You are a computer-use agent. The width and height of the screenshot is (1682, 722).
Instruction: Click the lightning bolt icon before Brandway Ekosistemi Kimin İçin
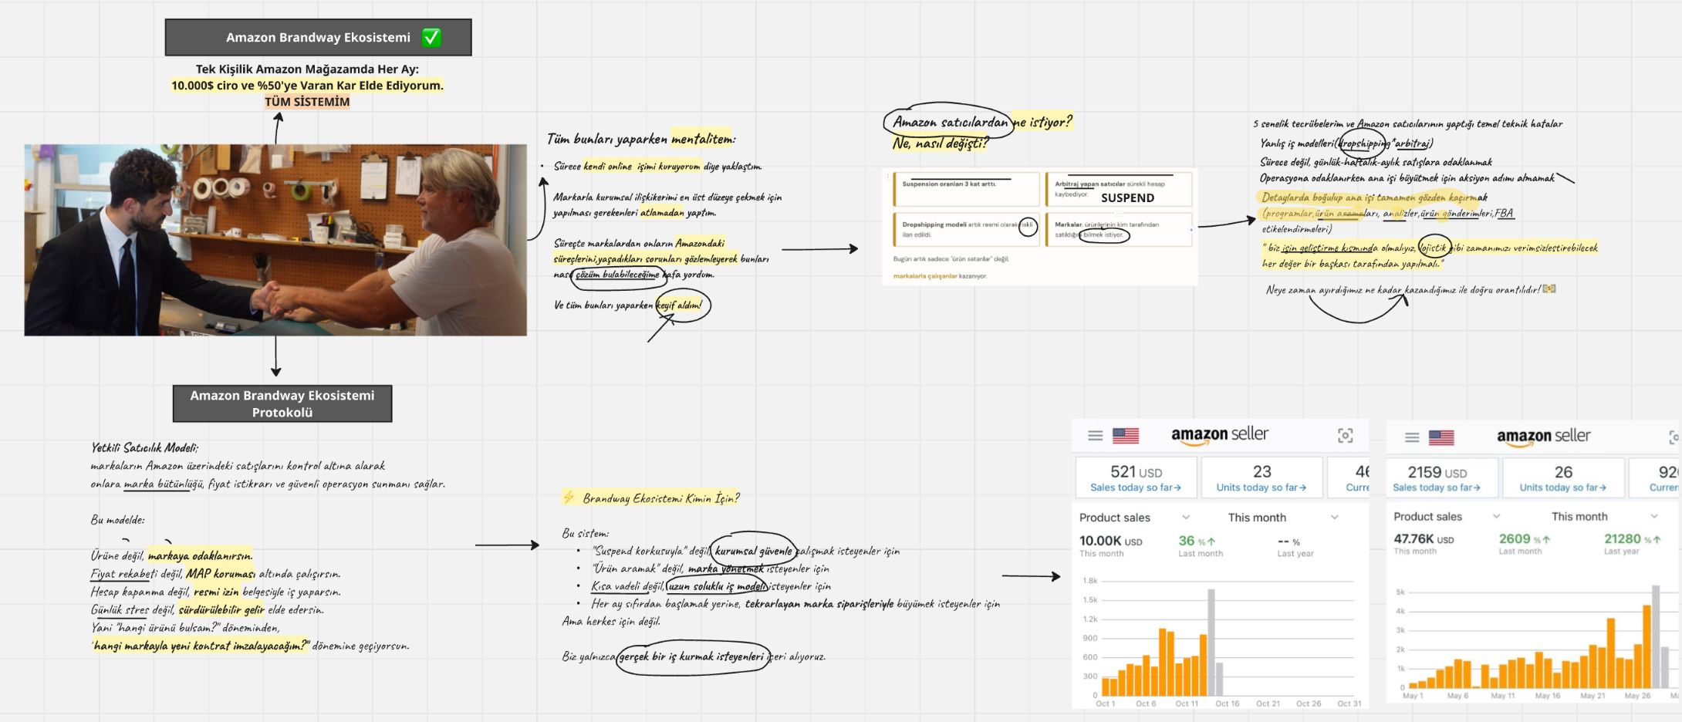click(569, 498)
